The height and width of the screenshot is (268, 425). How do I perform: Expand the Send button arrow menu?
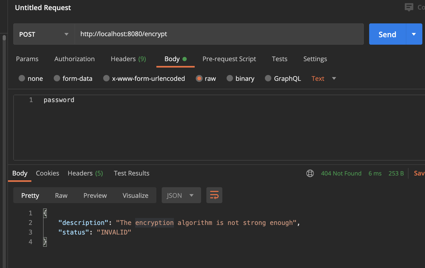pos(414,34)
